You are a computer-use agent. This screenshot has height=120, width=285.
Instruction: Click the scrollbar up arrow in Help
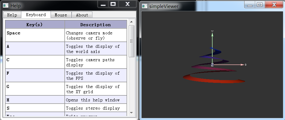[131, 22]
